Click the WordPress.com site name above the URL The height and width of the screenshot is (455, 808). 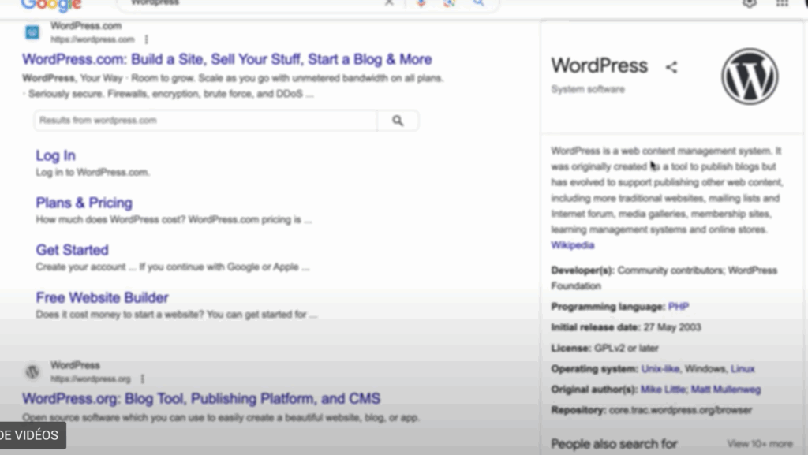86,26
